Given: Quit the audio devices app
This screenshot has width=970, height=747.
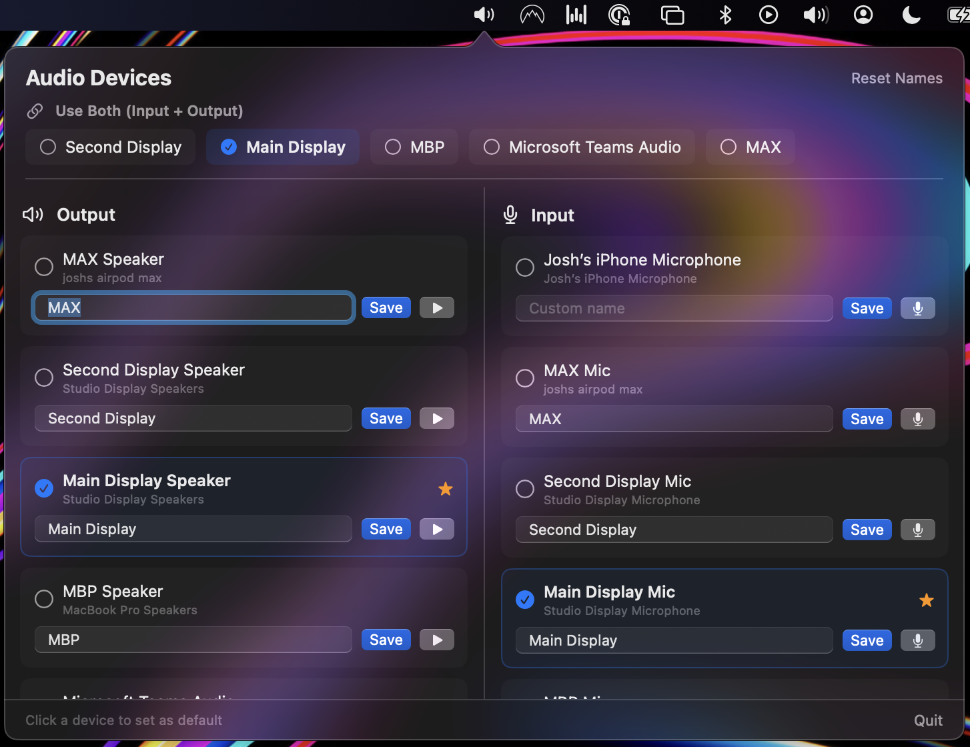Looking at the screenshot, I should point(927,720).
